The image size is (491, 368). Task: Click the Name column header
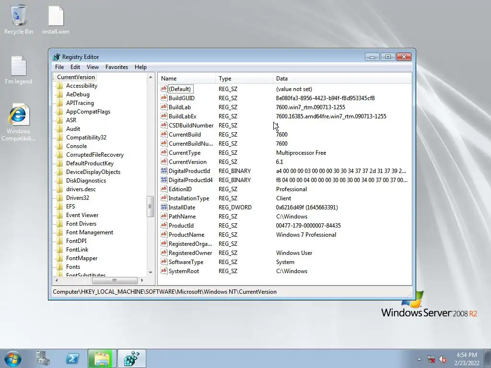pos(187,79)
